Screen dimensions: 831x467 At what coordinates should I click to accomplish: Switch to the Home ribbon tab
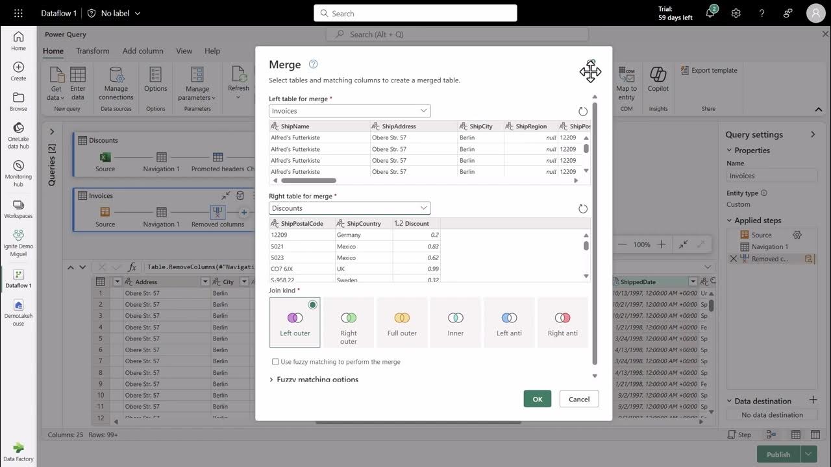[53, 51]
